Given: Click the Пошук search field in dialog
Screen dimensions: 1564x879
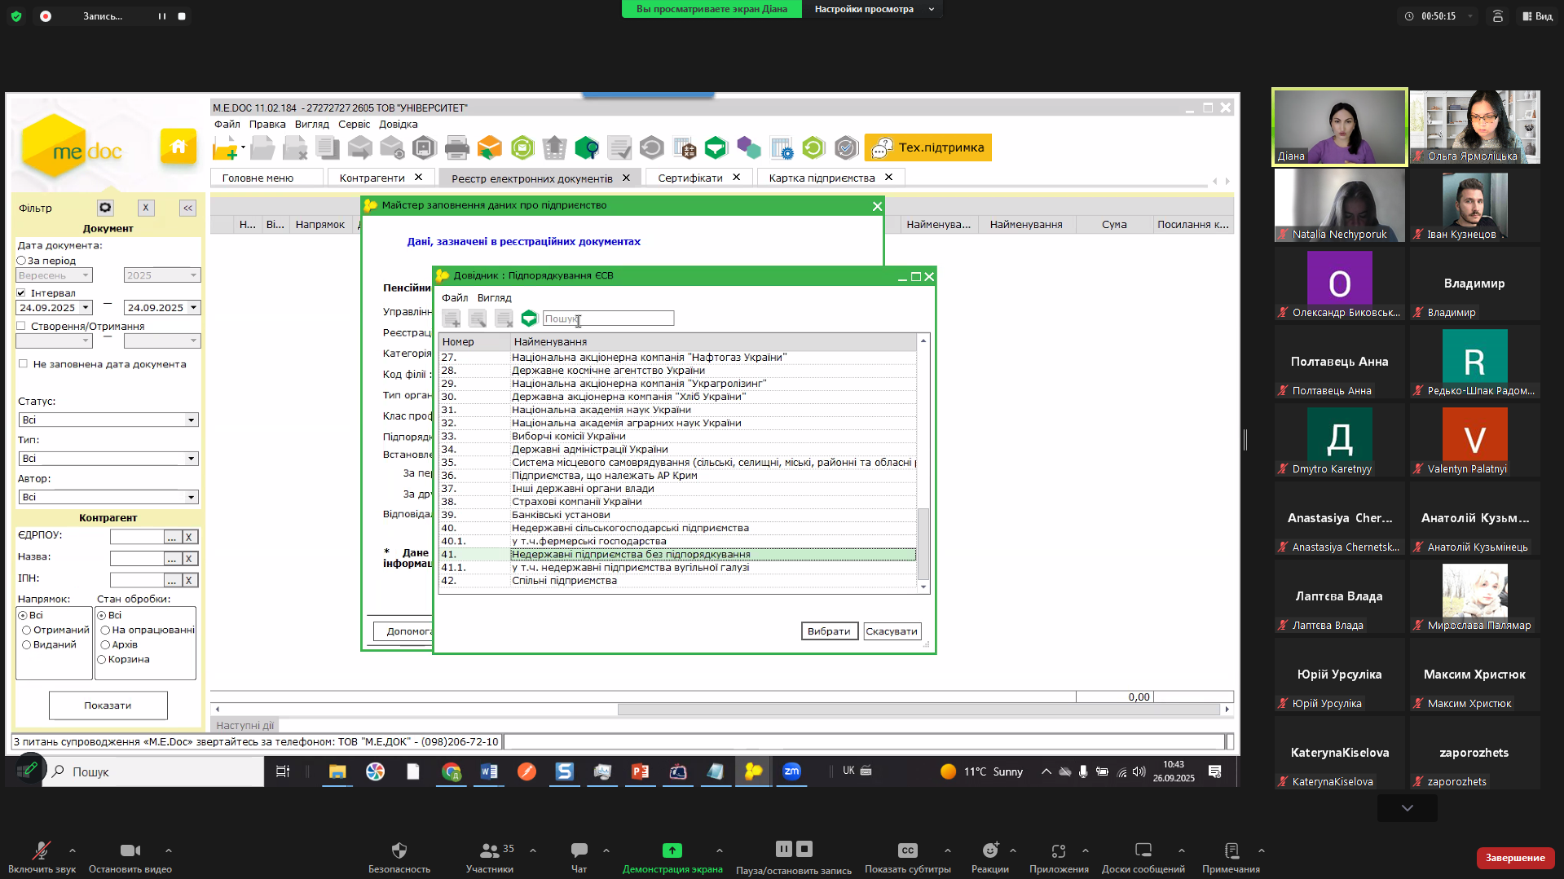Looking at the screenshot, I should (608, 319).
